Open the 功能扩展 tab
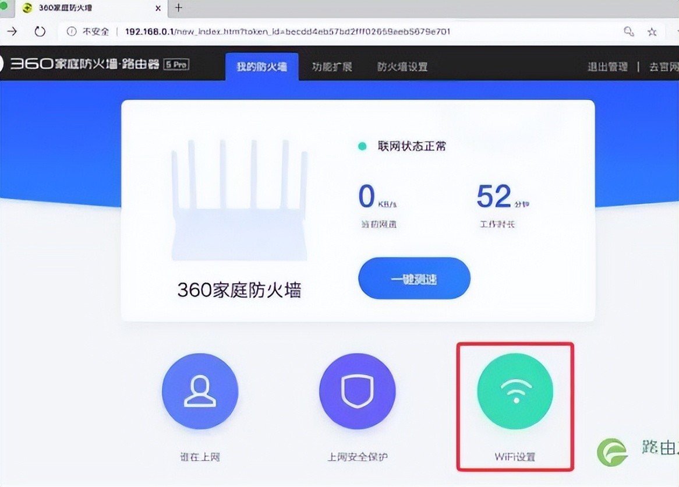Image resolution: width=679 pixels, height=487 pixels. pos(332,66)
